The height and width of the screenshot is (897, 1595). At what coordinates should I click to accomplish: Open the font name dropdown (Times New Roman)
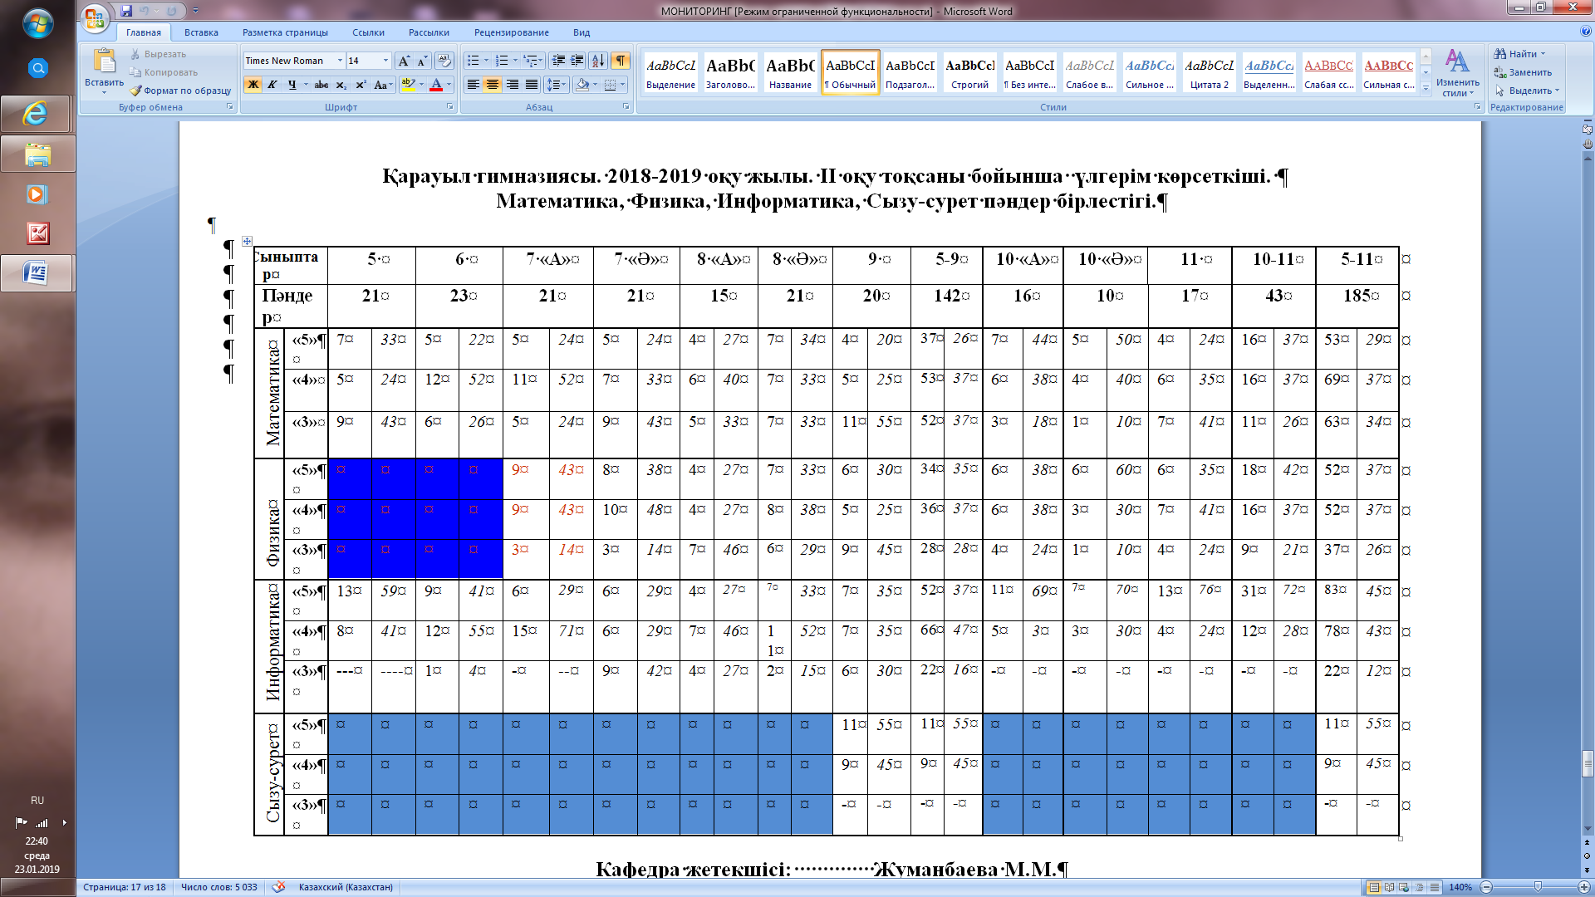340,61
